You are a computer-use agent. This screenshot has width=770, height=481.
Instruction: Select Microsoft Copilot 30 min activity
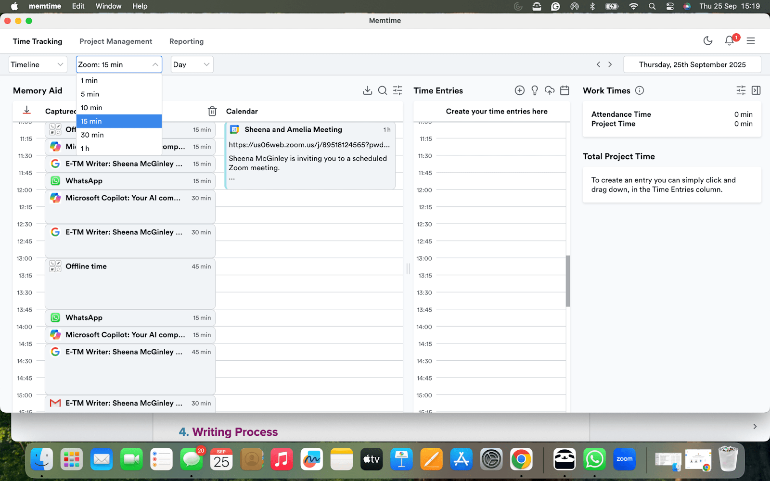click(130, 207)
